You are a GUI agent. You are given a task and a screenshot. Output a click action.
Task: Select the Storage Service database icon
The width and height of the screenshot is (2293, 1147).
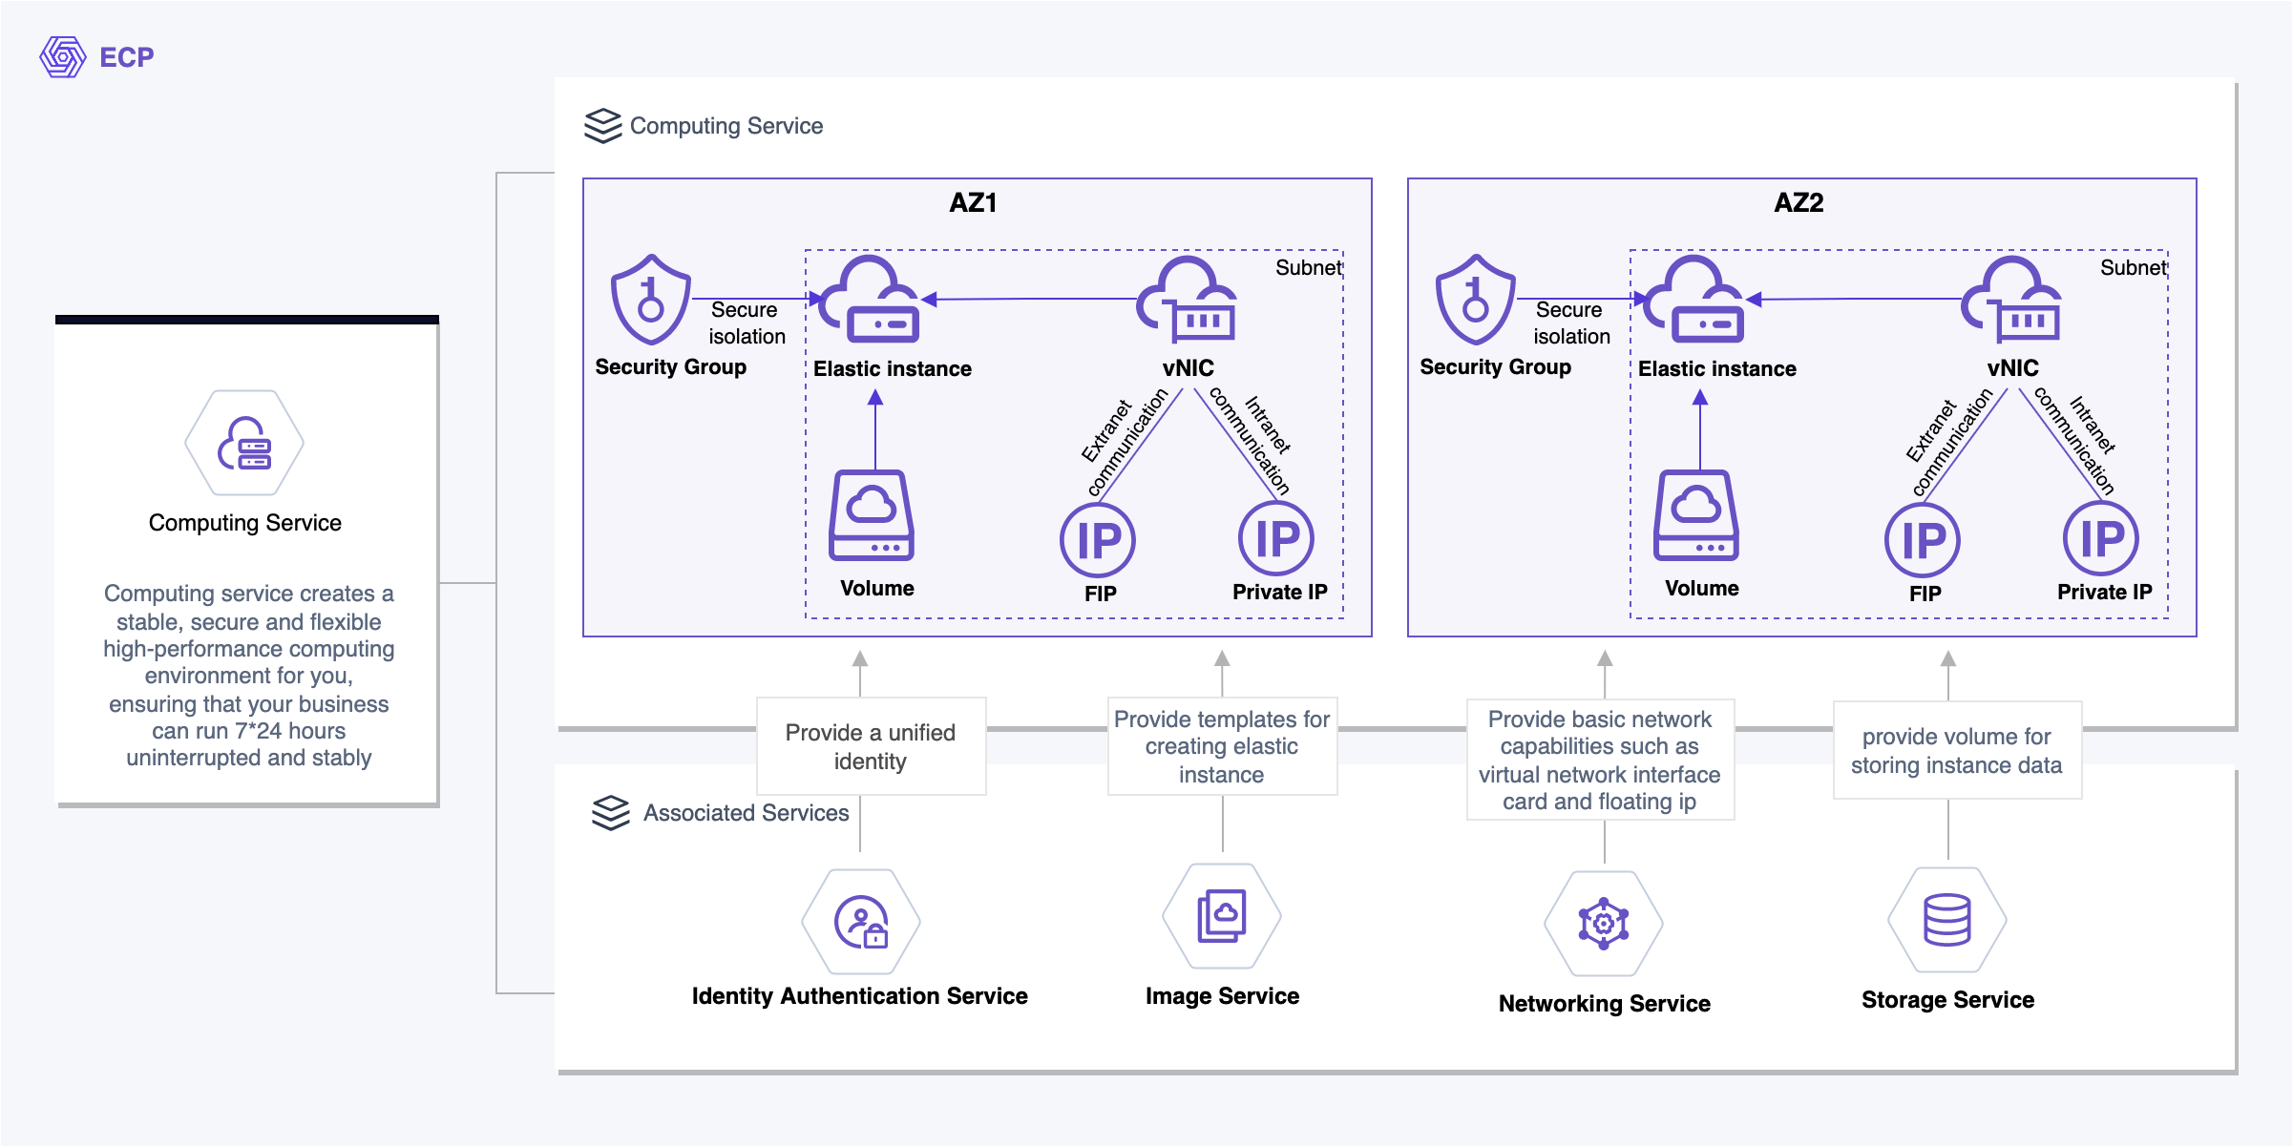click(x=1947, y=920)
